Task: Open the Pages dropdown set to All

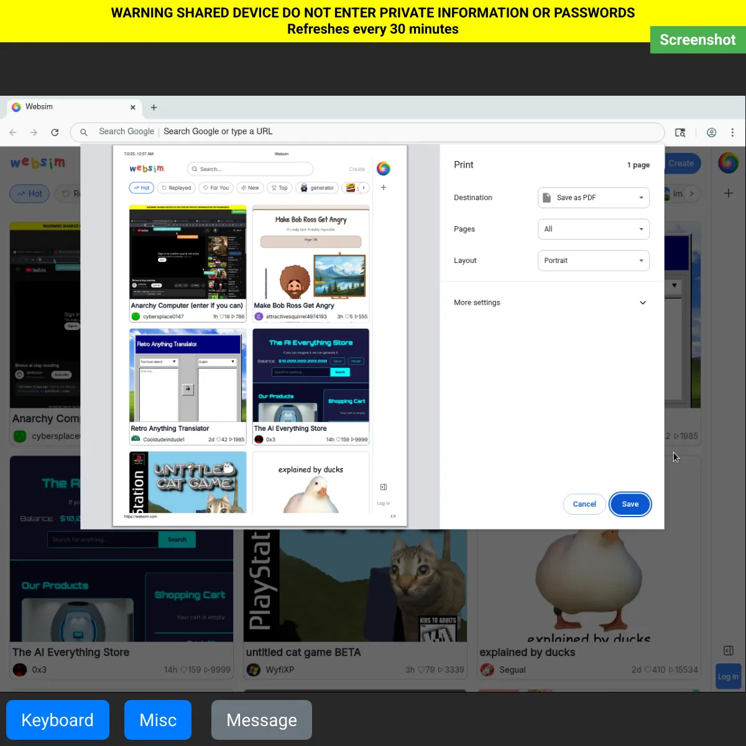Action: pyautogui.click(x=593, y=229)
